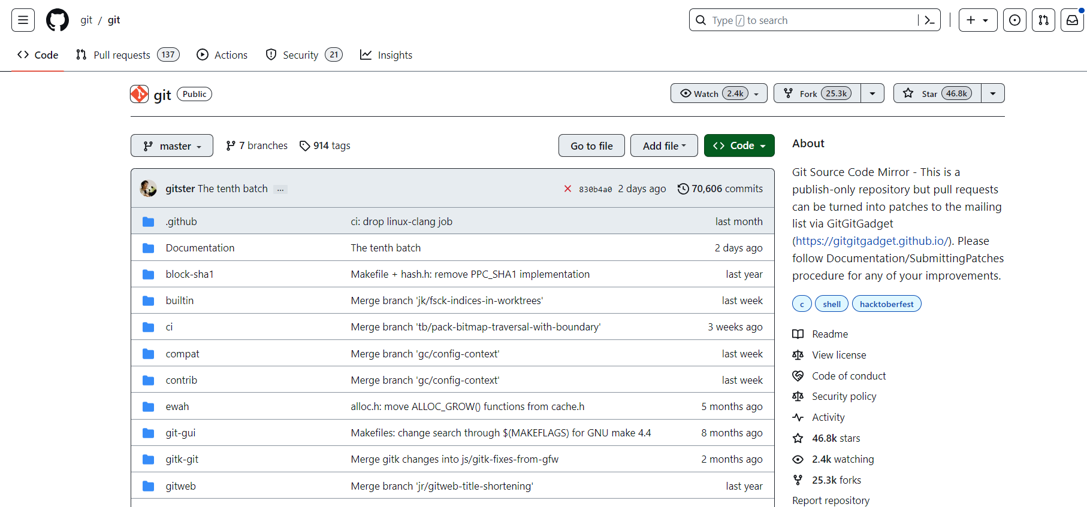Viewport: 1087px width, 507px height.
Task: Open the green Code clone dropdown
Action: pos(739,145)
